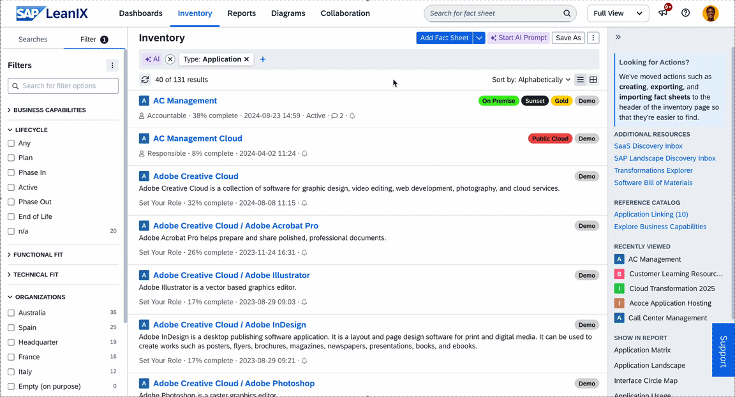Click the Sunset tag on AC Management

(535, 101)
